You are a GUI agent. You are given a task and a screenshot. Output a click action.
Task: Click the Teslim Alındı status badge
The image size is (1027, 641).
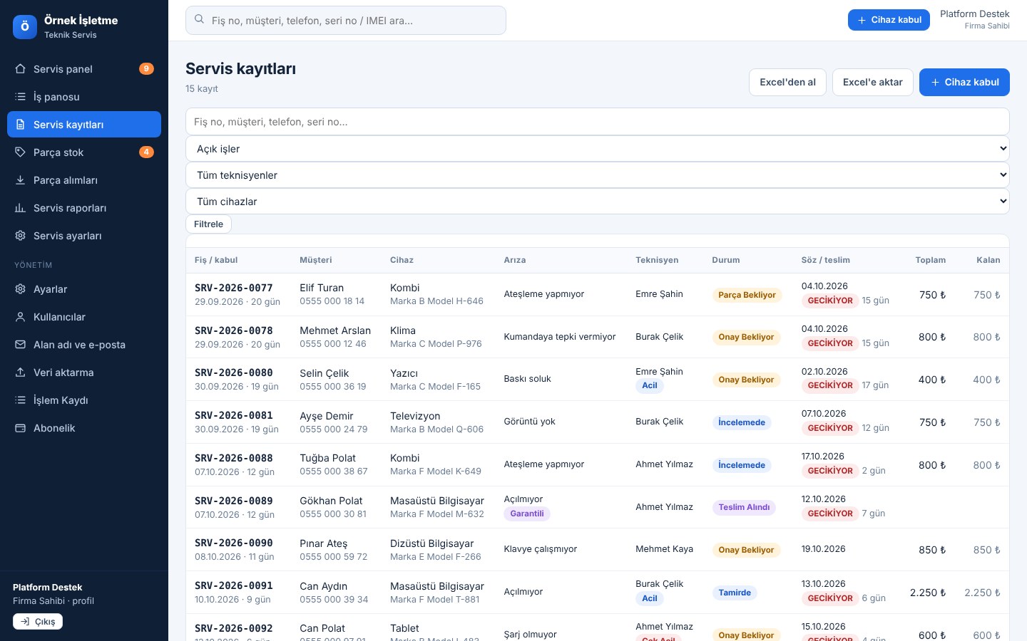744,507
